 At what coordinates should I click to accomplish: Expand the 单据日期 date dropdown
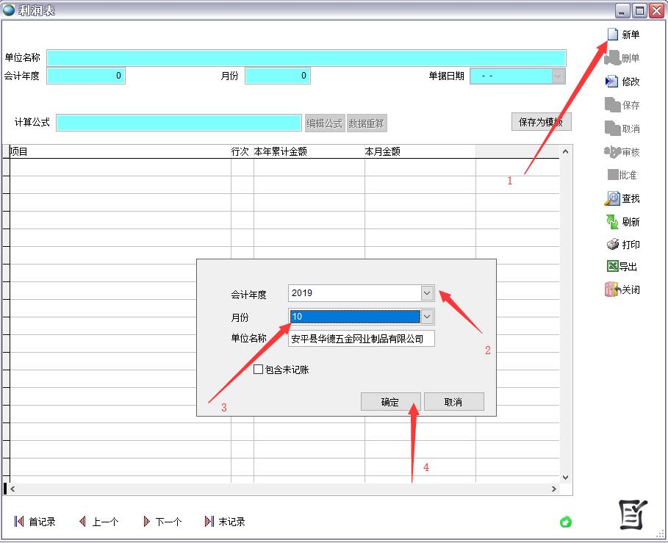click(558, 76)
